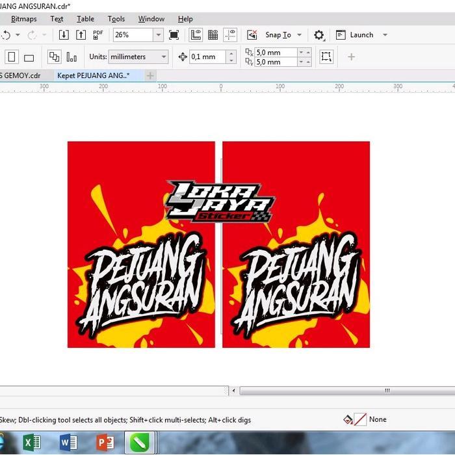The height and width of the screenshot is (455, 455).
Task: Switch to the Kepet PEJUANG ANG document tab
Action: [x=93, y=75]
